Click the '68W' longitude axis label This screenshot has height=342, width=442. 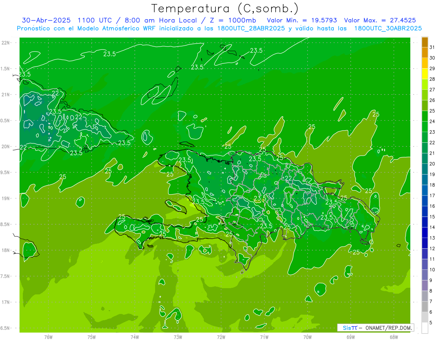pos(394,337)
